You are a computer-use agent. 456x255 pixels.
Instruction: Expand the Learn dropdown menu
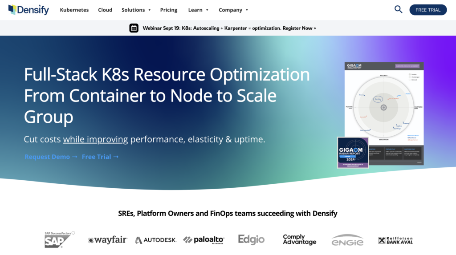pos(198,10)
